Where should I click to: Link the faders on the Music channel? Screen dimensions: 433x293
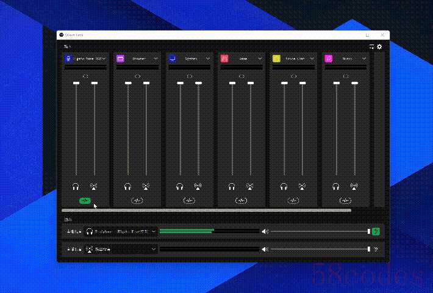coord(345,76)
